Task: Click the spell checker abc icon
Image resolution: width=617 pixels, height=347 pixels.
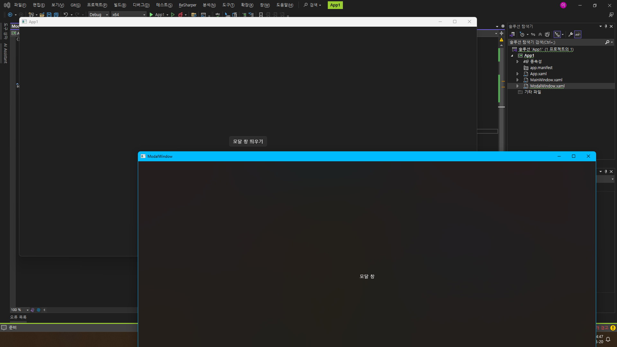Action: [218, 15]
